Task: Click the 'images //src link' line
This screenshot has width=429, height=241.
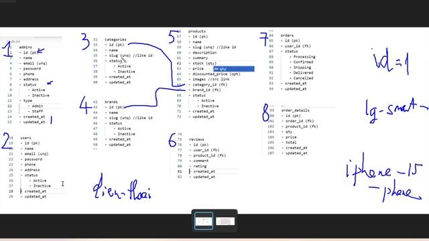Action: pos(211,79)
